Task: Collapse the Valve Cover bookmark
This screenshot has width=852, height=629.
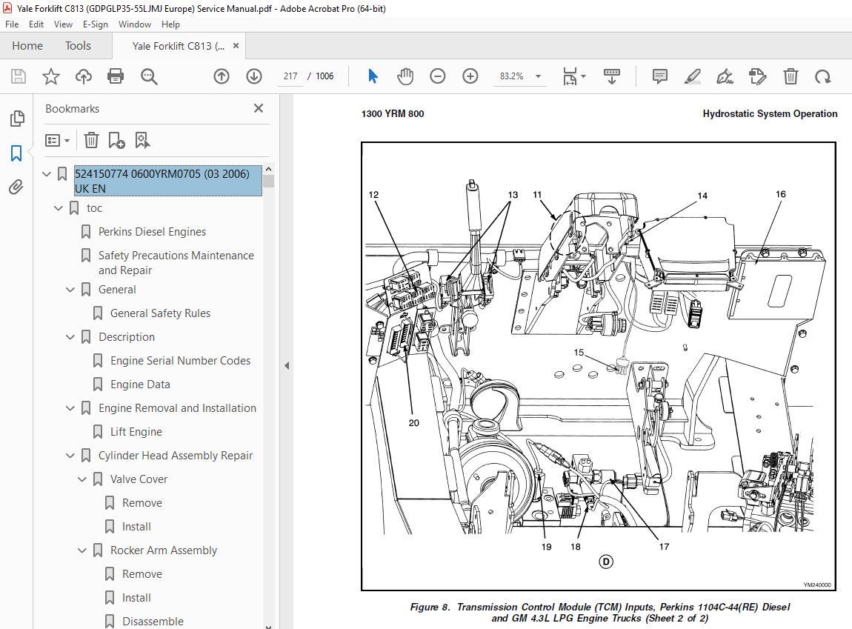Action: tap(82, 479)
